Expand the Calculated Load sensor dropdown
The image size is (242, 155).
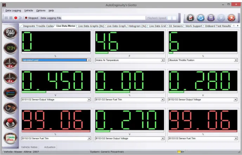[x=89, y=60]
